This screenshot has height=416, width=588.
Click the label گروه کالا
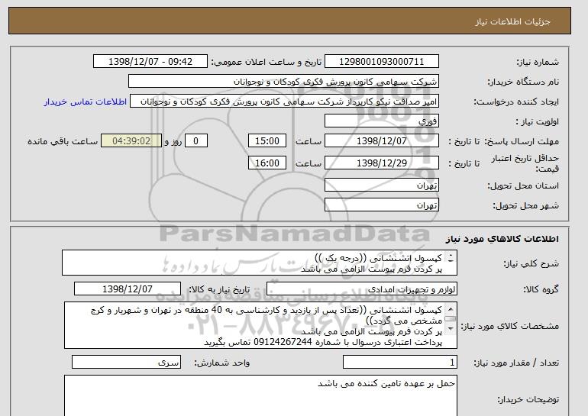click(541, 289)
